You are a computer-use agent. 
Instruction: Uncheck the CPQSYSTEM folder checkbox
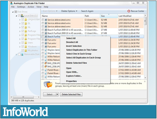click(23, 20)
